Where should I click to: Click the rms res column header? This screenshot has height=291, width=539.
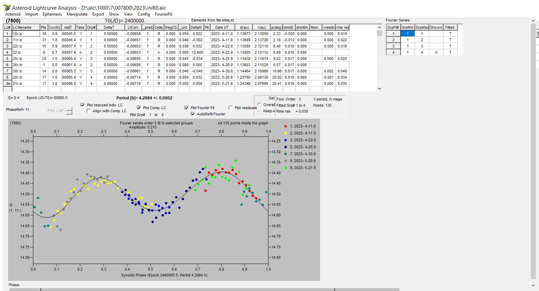tap(342, 27)
